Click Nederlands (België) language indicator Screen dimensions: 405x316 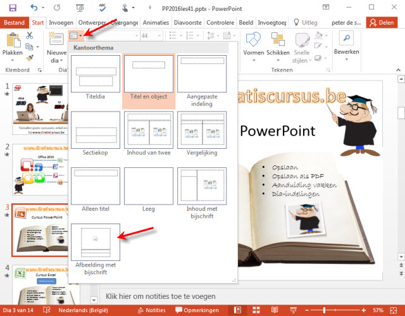[83, 310]
